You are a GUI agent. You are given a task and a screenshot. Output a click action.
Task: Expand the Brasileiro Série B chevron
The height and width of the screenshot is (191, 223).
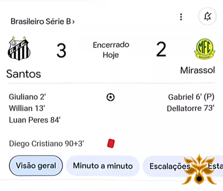click(73, 22)
